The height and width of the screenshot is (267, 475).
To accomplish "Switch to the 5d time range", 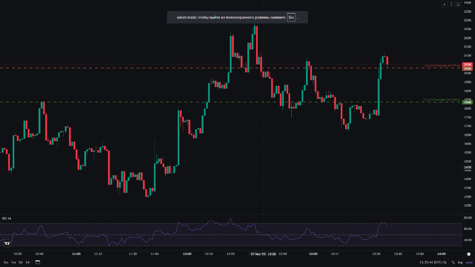I will point(21,262).
